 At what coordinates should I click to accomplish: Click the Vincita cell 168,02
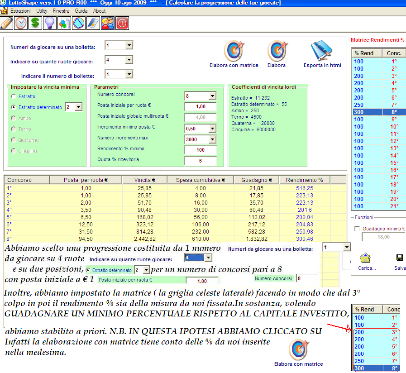(x=145, y=217)
